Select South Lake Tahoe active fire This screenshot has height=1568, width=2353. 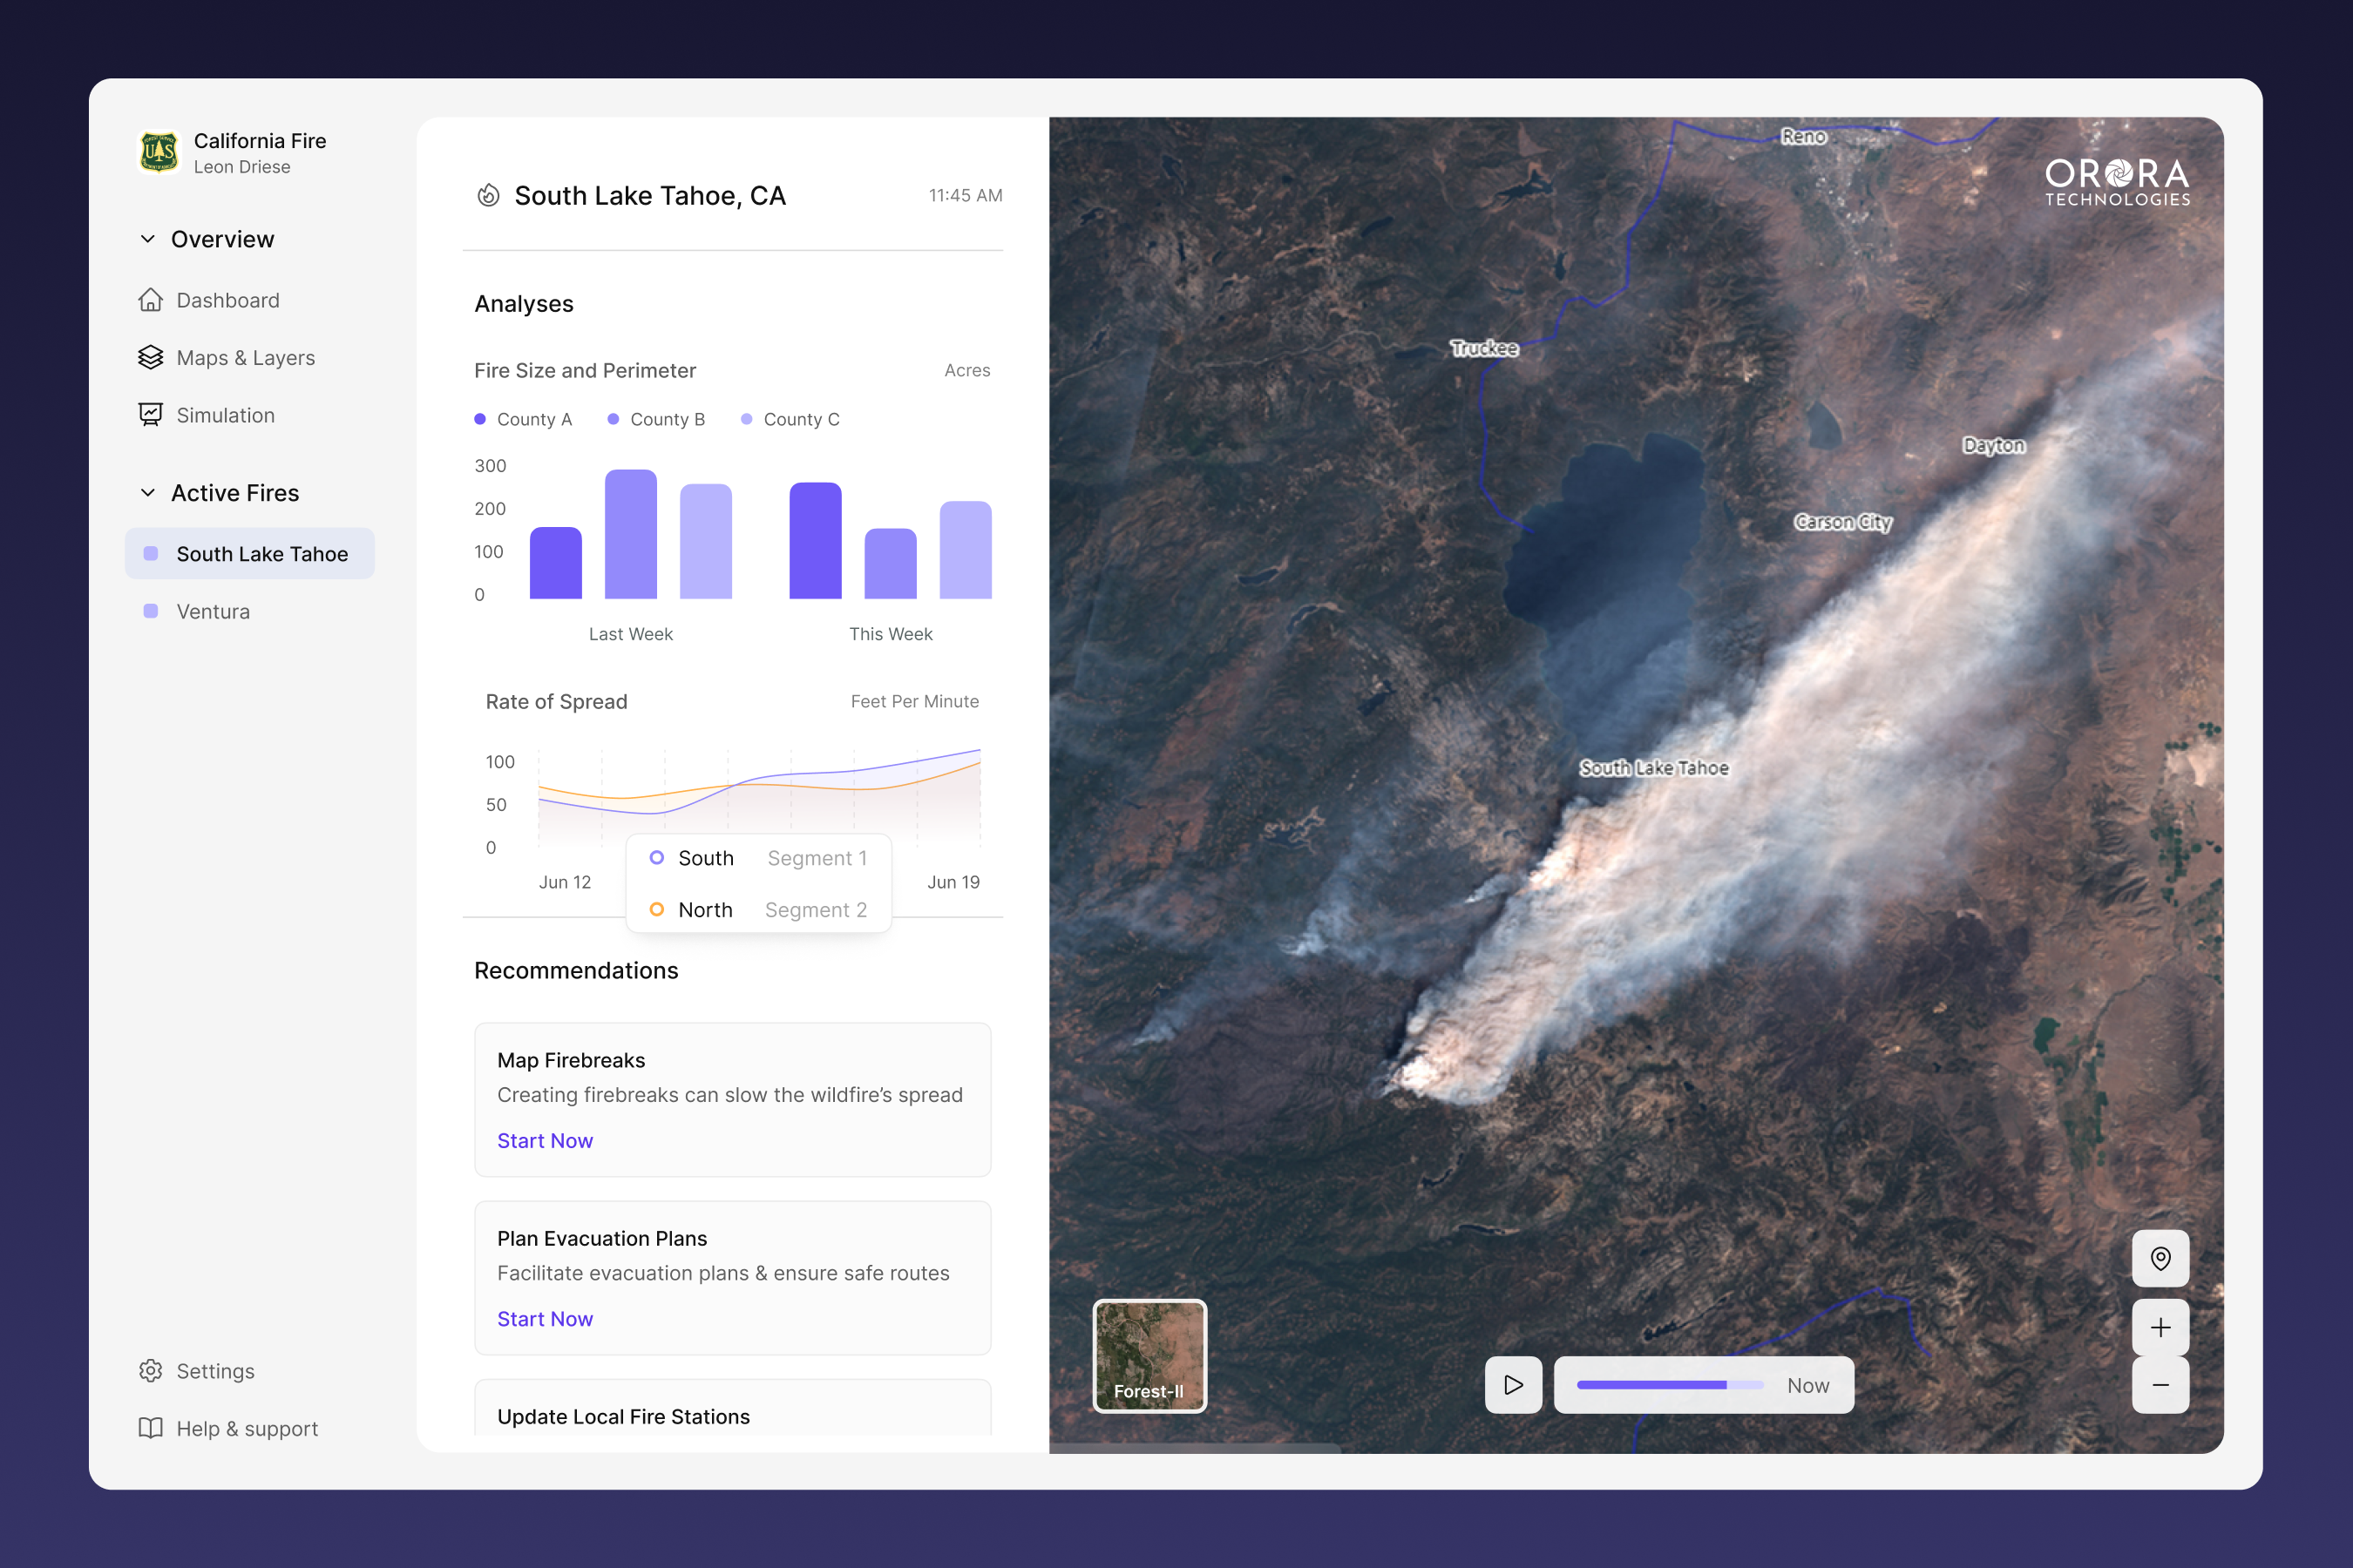point(261,553)
